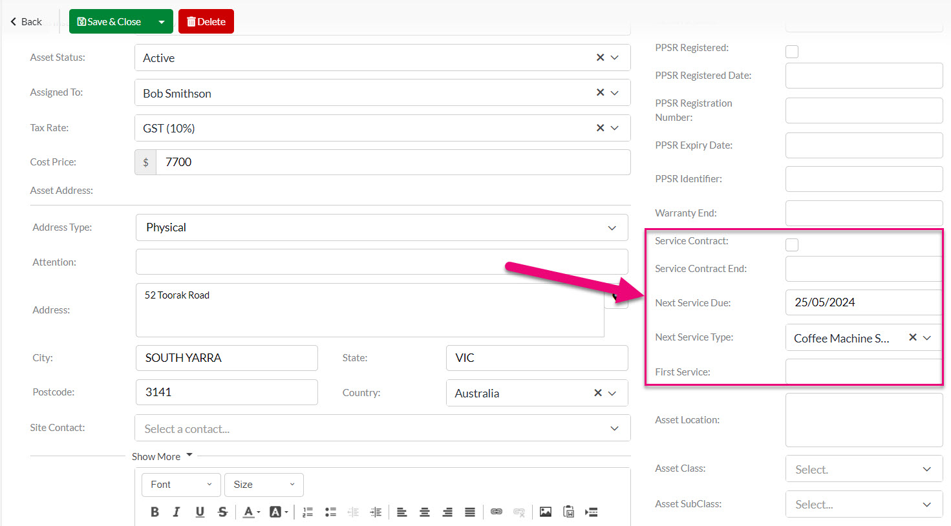Click the First Service field
The image size is (951, 526).
coord(864,372)
